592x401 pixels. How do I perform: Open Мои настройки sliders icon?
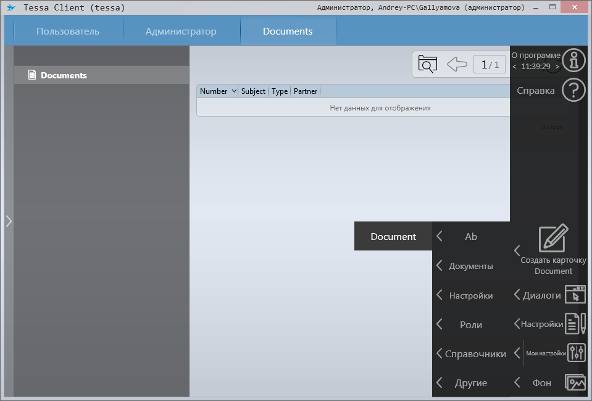click(x=577, y=353)
